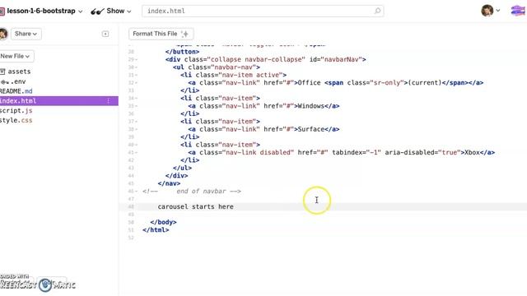The height and width of the screenshot is (296, 527).
Task: Click the sparkle icon on Format button
Action: click(184, 34)
